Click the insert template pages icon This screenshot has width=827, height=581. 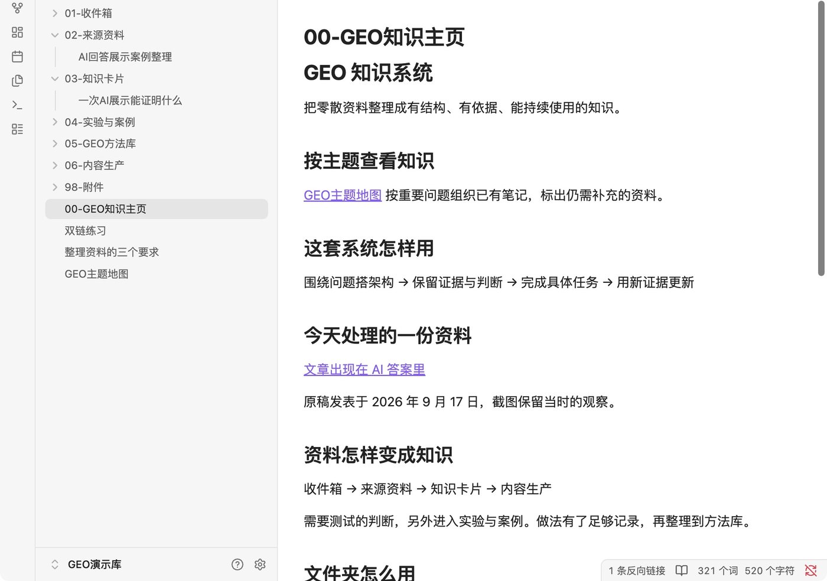point(17,81)
